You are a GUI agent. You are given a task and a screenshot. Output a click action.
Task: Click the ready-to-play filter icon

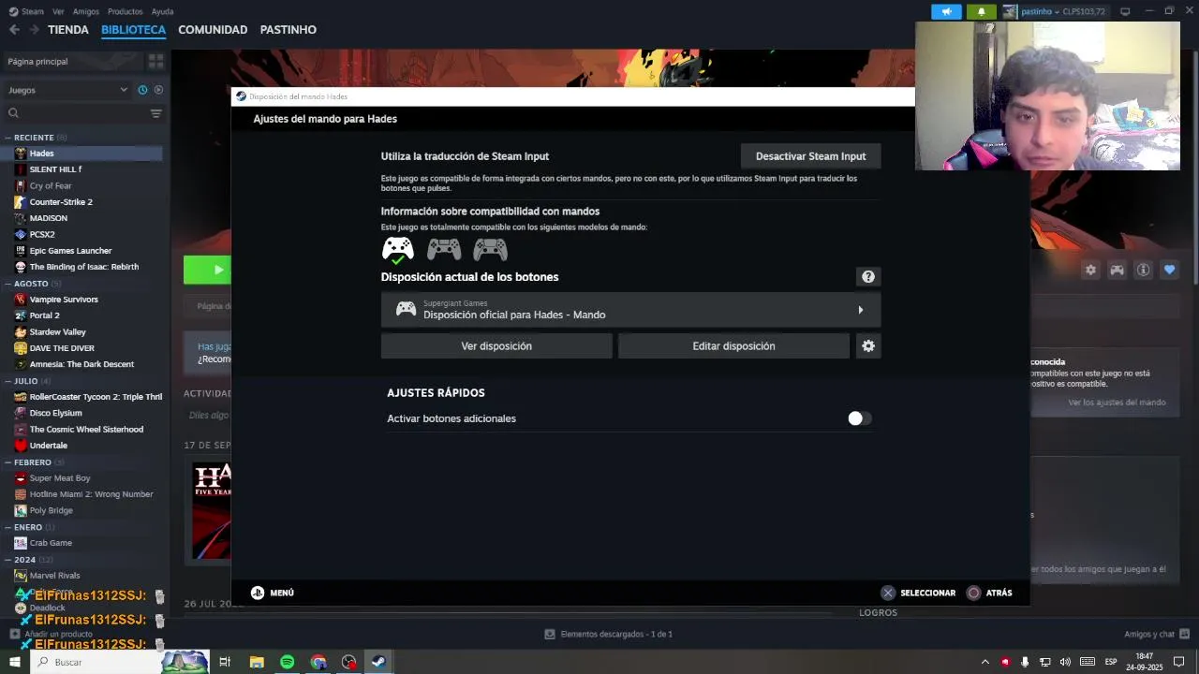tap(158, 90)
